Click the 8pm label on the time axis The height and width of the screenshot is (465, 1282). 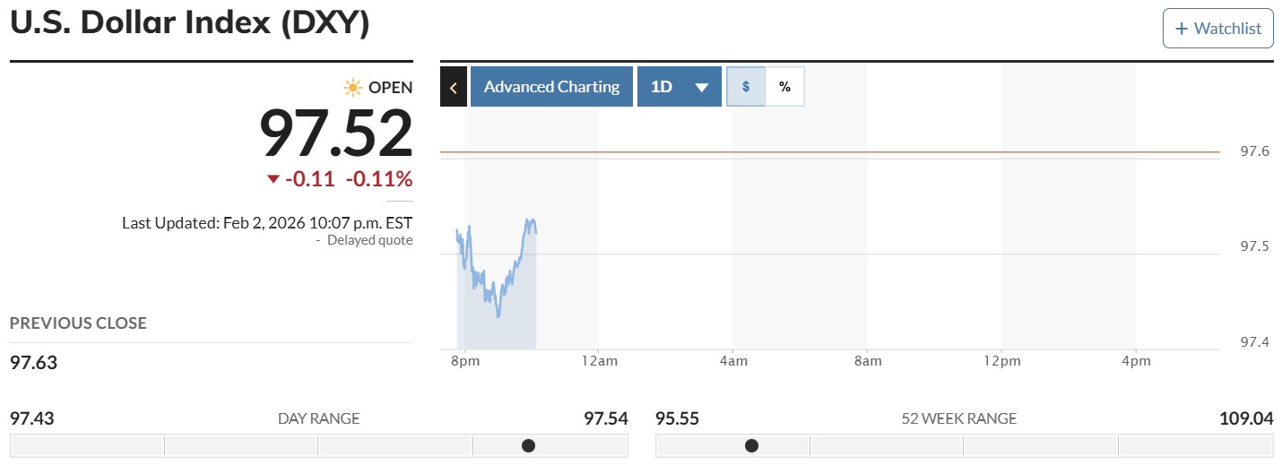pos(465,361)
